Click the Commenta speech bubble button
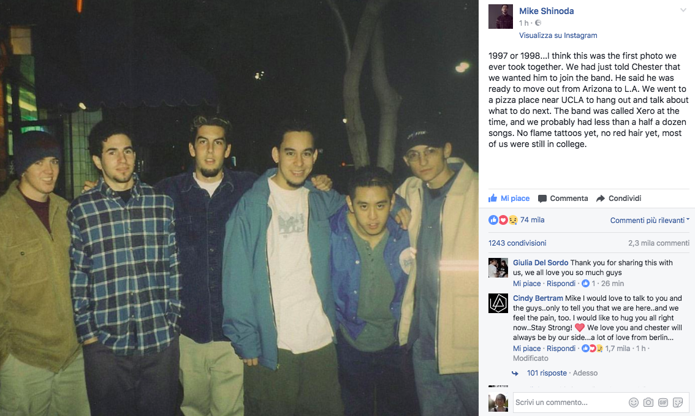The height and width of the screenshot is (416, 695). pyautogui.click(x=563, y=199)
